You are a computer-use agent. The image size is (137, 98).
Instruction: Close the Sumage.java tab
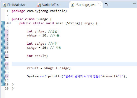(99, 5)
